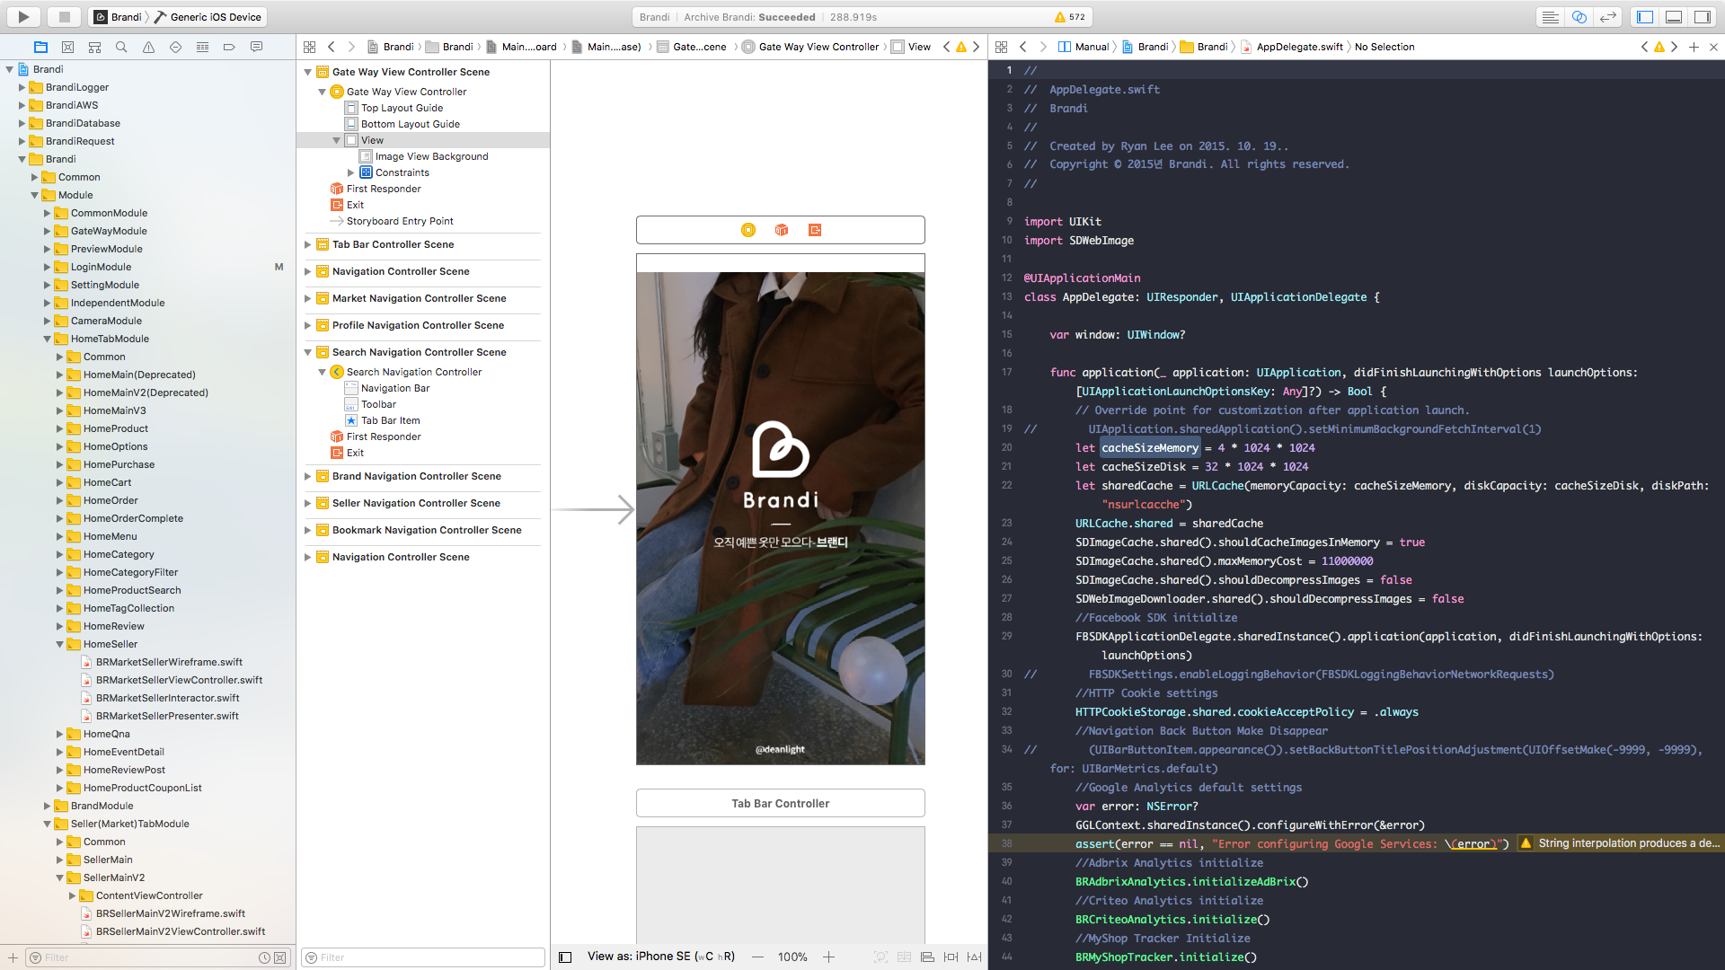
Task: Click AppDelegate.swift in jump bar
Action: [1298, 47]
